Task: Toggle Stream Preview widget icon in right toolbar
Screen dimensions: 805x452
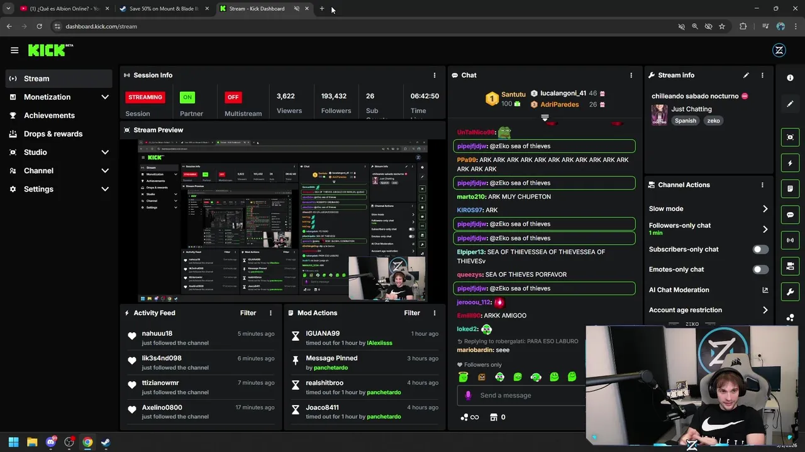Action: pos(790,137)
